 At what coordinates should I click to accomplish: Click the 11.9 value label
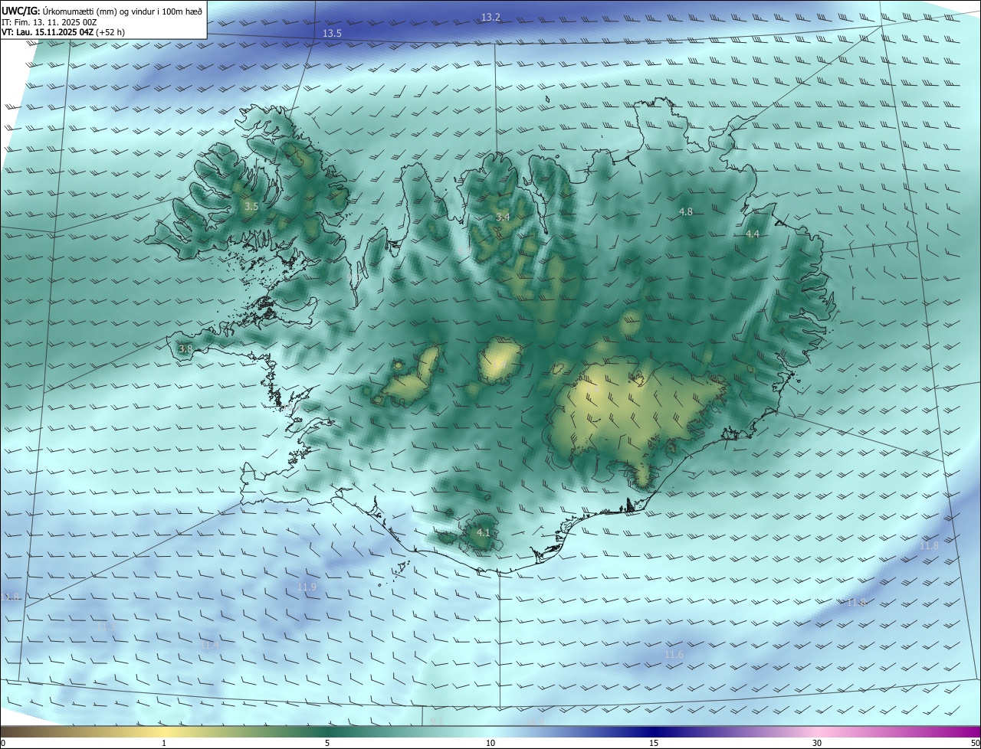coord(307,587)
